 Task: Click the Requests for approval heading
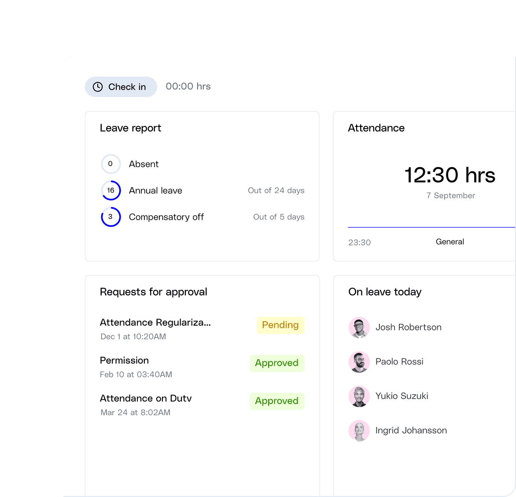(153, 292)
